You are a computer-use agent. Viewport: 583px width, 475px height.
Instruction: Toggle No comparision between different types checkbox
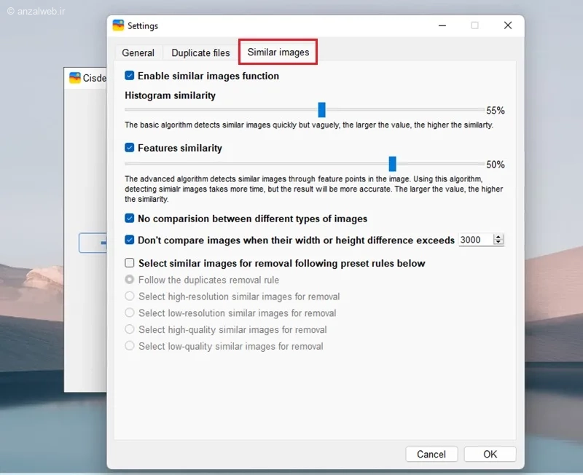(130, 219)
